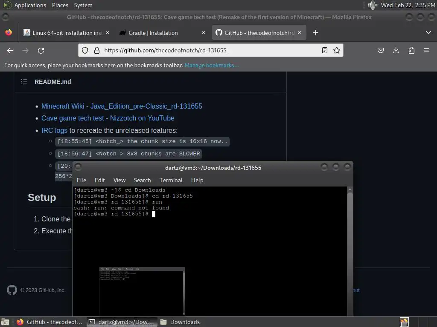
Task: Open Firefox hamburger application menu
Action: [427, 50]
